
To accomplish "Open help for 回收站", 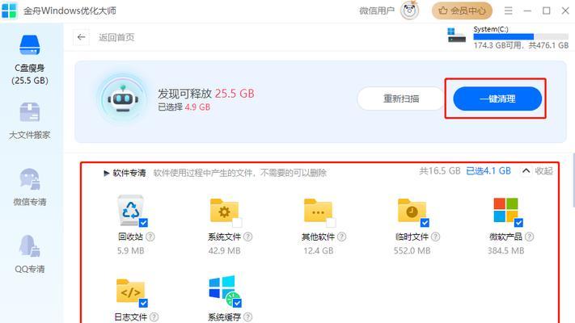I will pyautogui.click(x=150, y=237).
